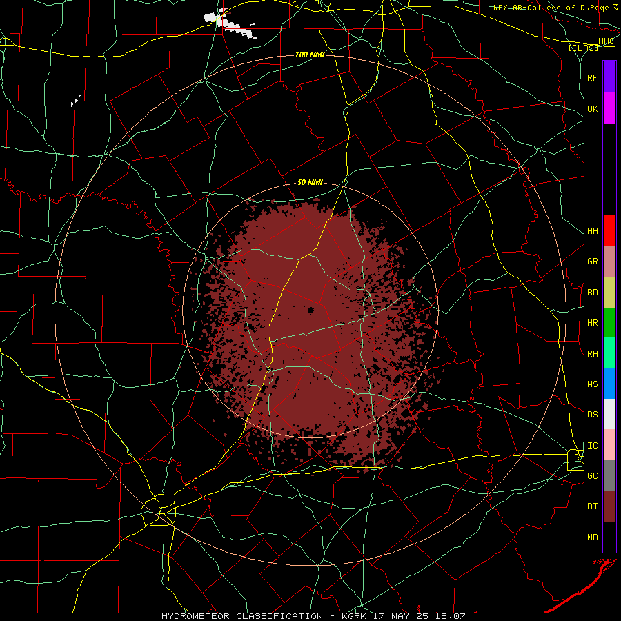This screenshot has height=621, width=621.
Task: Click the '100 NMI' range ring label
Action: tap(310, 55)
